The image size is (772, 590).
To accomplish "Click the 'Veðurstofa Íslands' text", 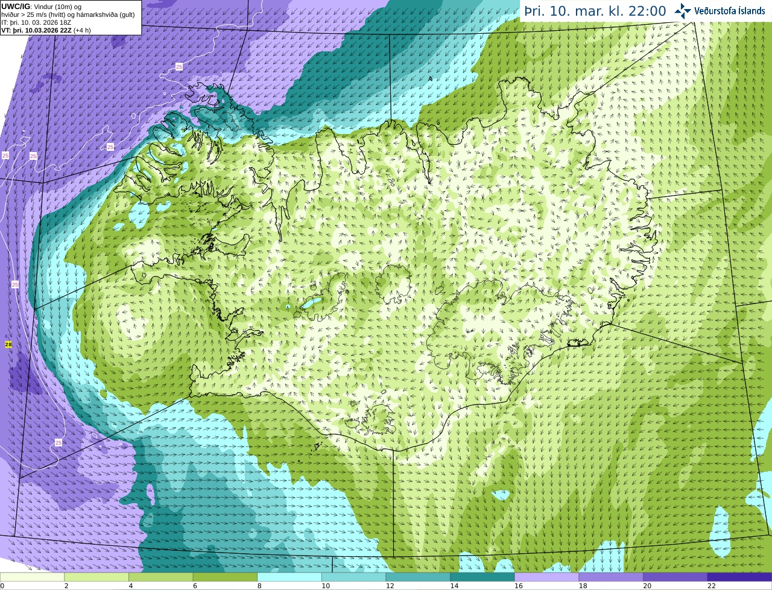I will [x=730, y=11].
